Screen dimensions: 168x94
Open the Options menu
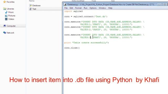tap(93, 8)
